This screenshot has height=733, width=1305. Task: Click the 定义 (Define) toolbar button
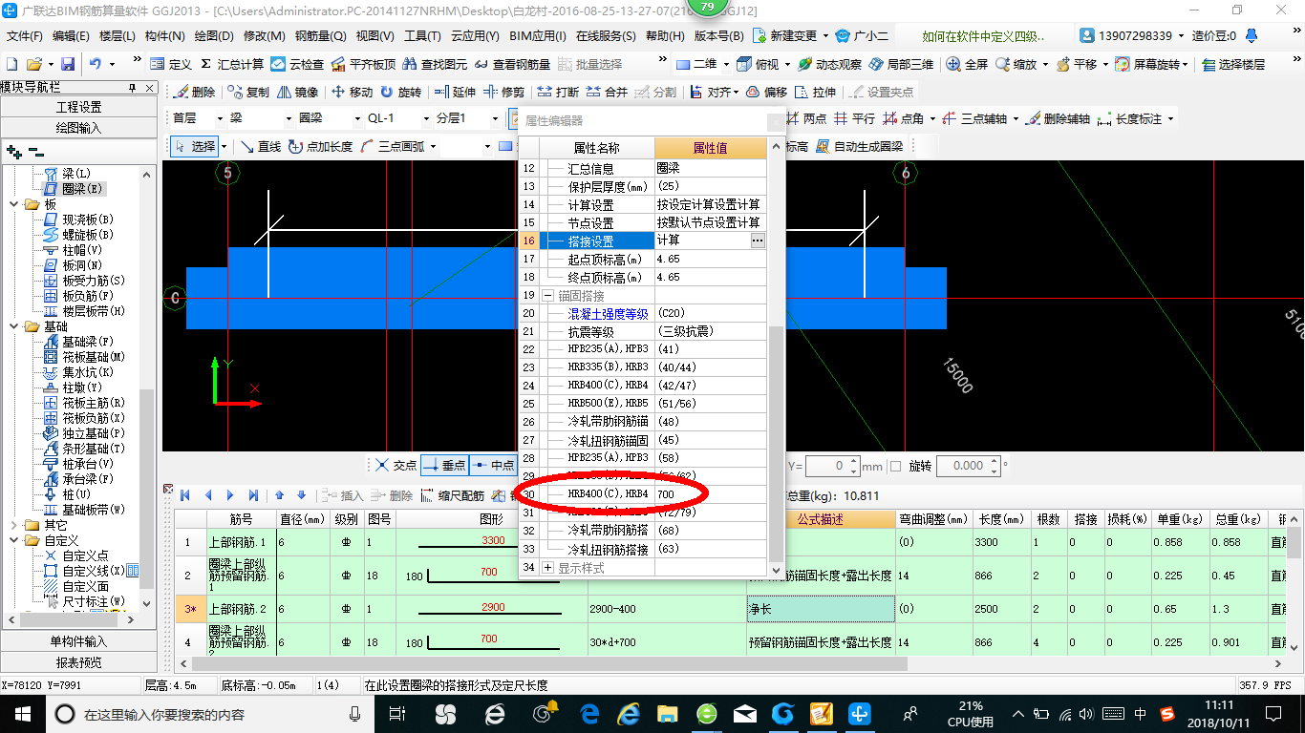[x=171, y=64]
